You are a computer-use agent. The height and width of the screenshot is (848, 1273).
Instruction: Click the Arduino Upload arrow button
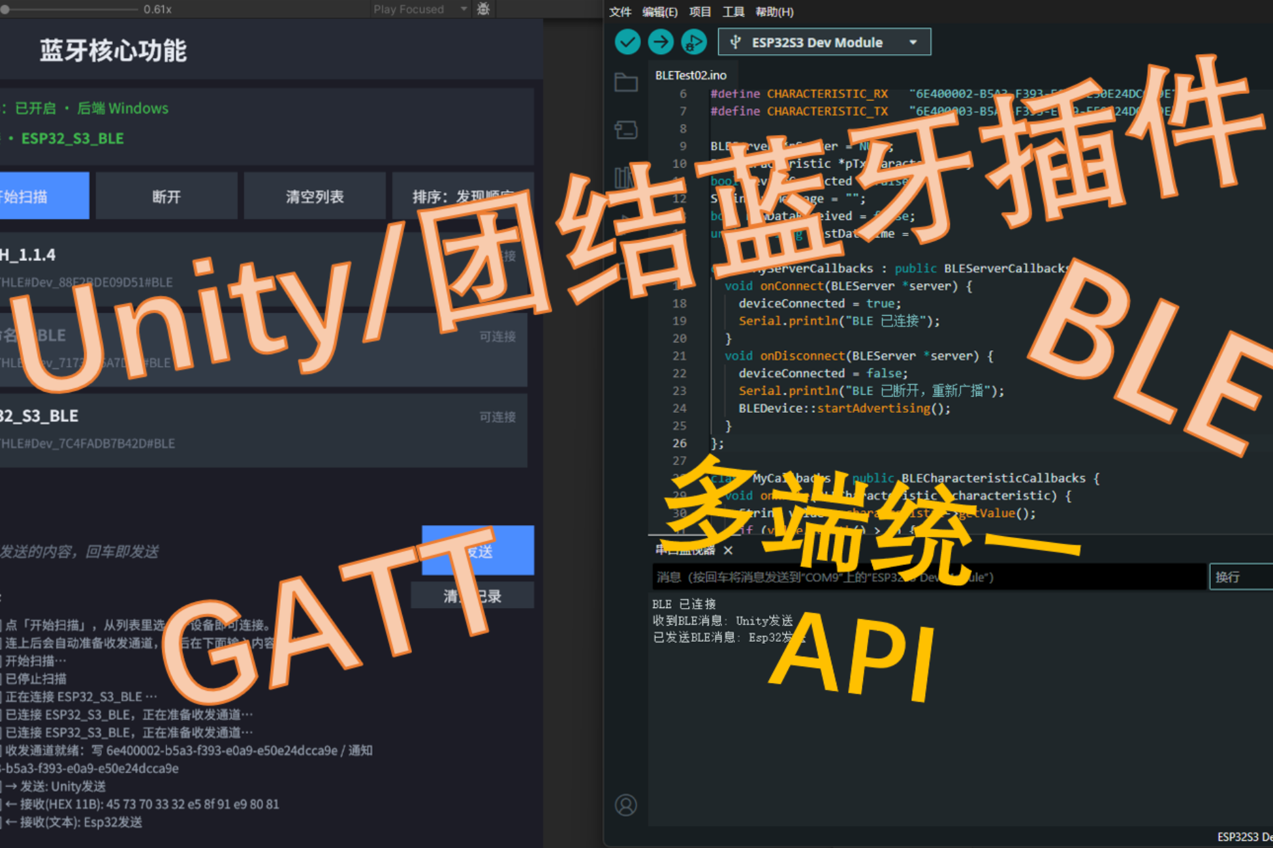point(661,42)
